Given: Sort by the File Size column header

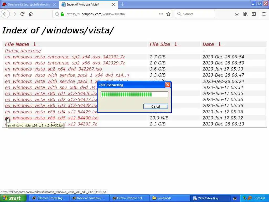Looking at the screenshot, I should click(x=160, y=44).
